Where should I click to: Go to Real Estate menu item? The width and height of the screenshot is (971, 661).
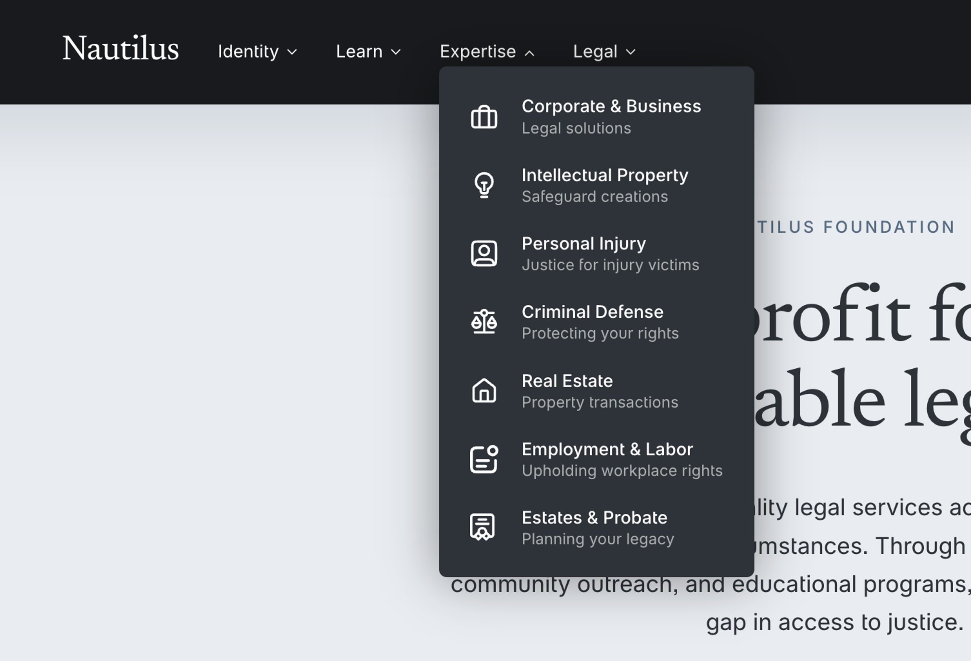[x=596, y=391]
